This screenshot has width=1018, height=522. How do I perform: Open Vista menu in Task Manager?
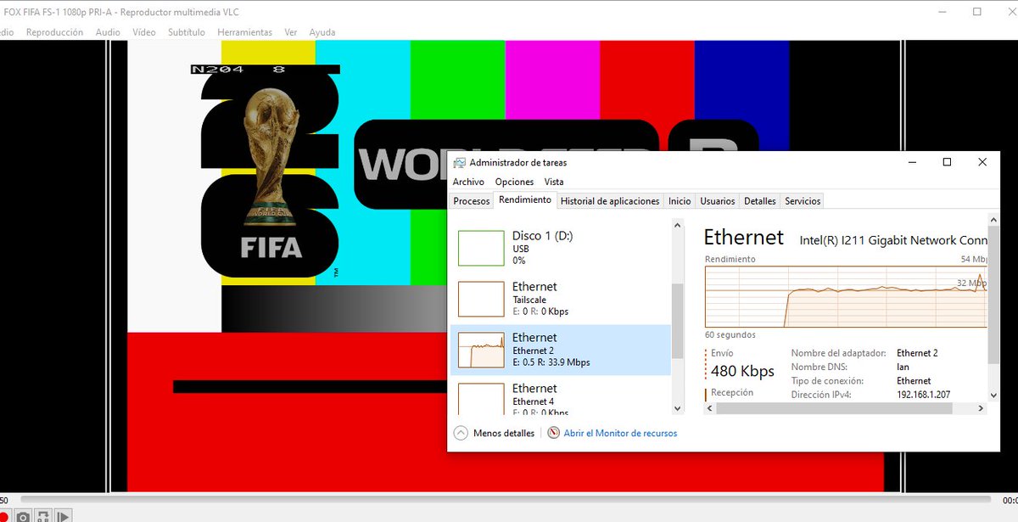[554, 182]
